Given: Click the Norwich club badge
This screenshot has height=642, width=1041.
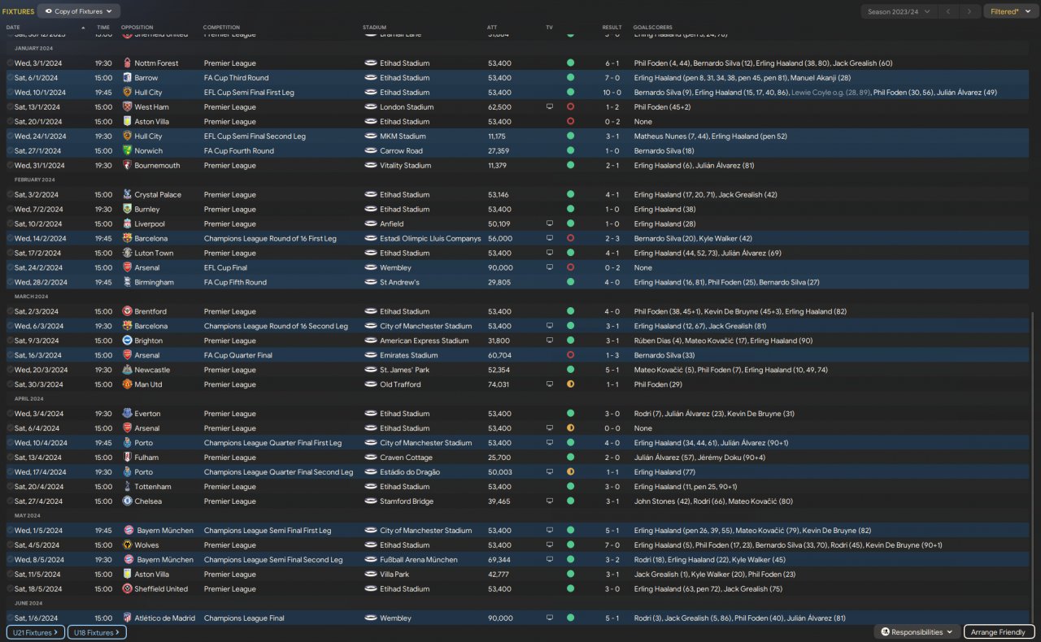Looking at the screenshot, I should (127, 151).
